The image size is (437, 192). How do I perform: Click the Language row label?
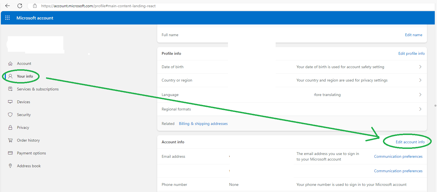tap(170, 95)
